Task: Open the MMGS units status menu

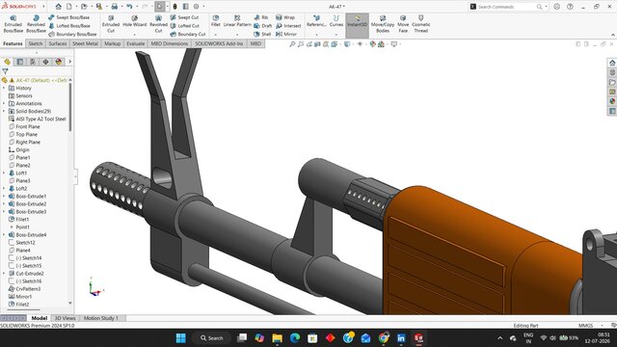Action: tap(591, 326)
